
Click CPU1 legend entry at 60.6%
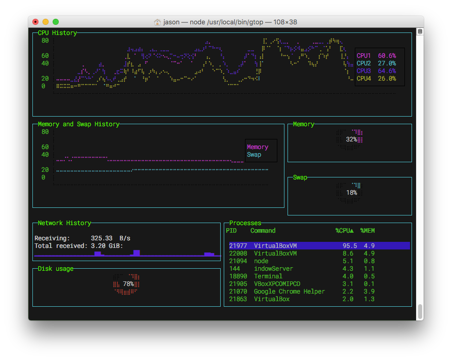coord(376,55)
